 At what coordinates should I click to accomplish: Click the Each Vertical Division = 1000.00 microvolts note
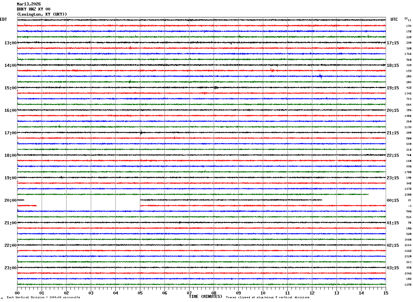(43, 298)
